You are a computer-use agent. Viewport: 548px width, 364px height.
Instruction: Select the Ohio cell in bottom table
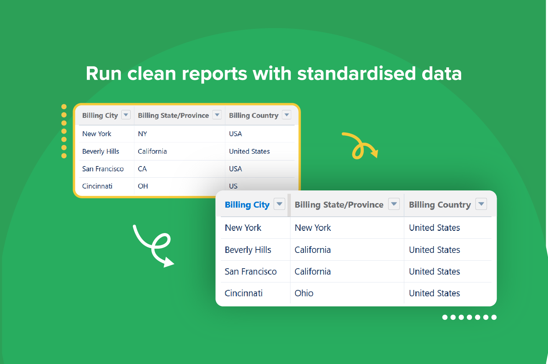(x=304, y=293)
